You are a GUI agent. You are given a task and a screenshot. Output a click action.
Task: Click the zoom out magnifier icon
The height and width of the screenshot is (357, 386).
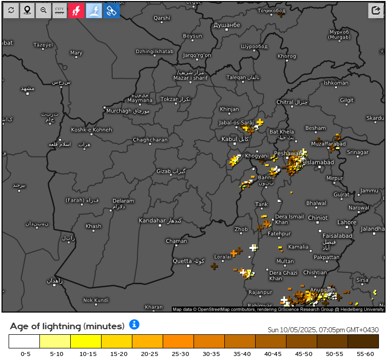coord(44,10)
